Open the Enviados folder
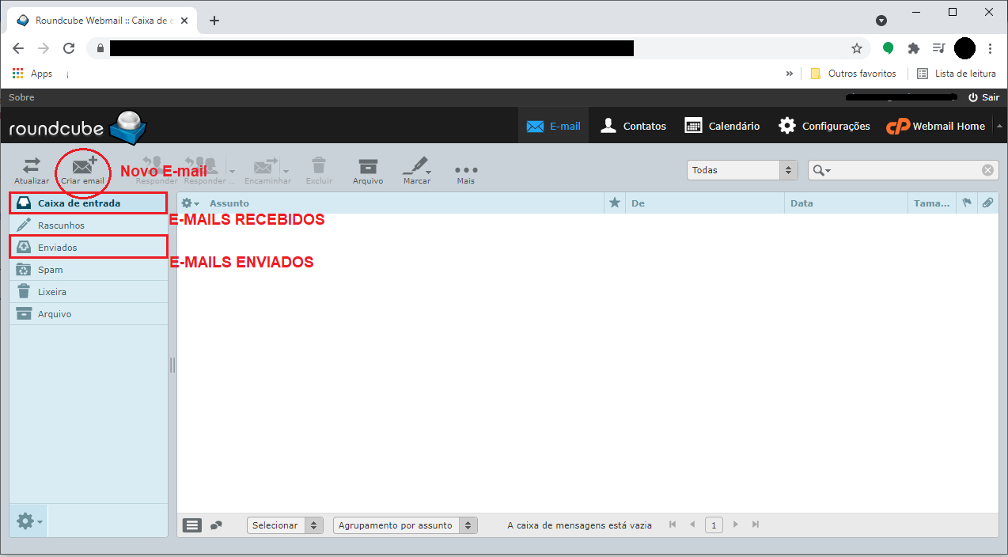1008x557 pixels. click(89, 248)
